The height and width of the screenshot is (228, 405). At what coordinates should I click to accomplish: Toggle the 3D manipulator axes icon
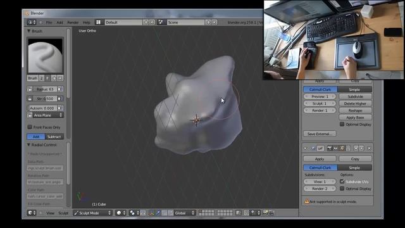click(x=152, y=213)
